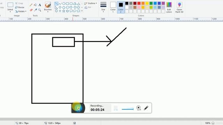223x125 pixels.
Task: Pick the purple color swatch
Action: (163, 3)
